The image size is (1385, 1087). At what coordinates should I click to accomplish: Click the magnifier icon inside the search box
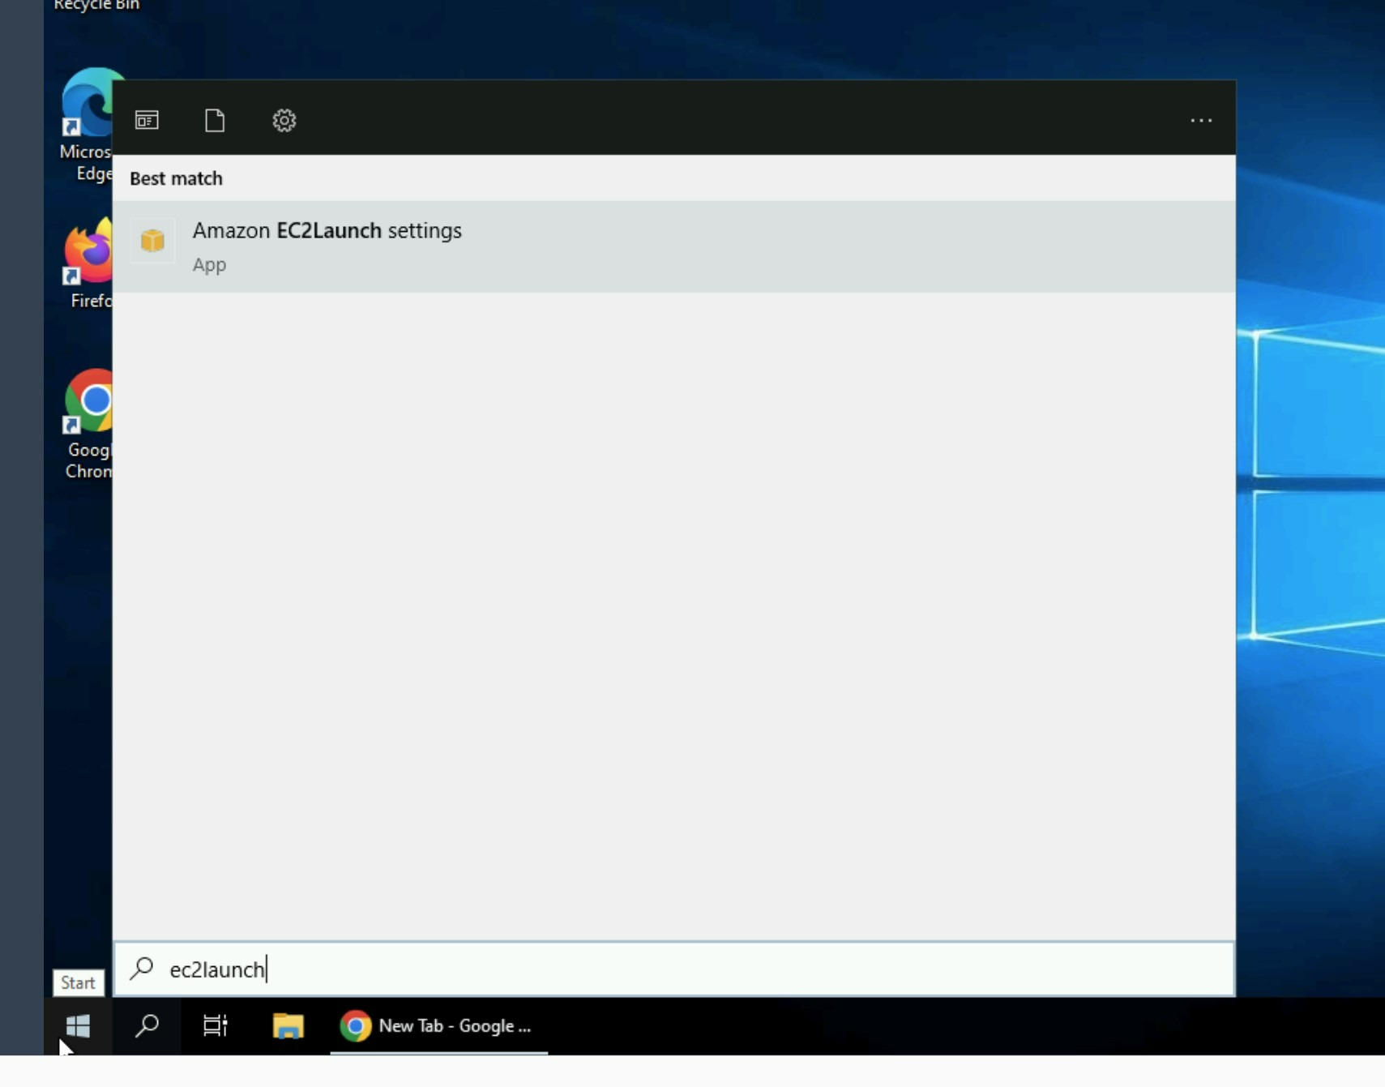click(142, 968)
